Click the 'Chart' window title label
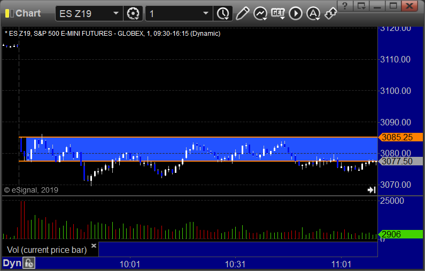The image size is (425, 271). click(28, 13)
